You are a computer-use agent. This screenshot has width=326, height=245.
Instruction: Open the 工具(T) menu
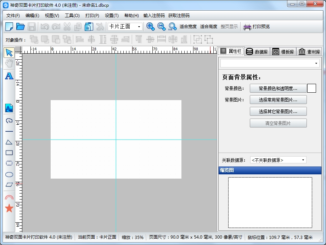(72, 16)
